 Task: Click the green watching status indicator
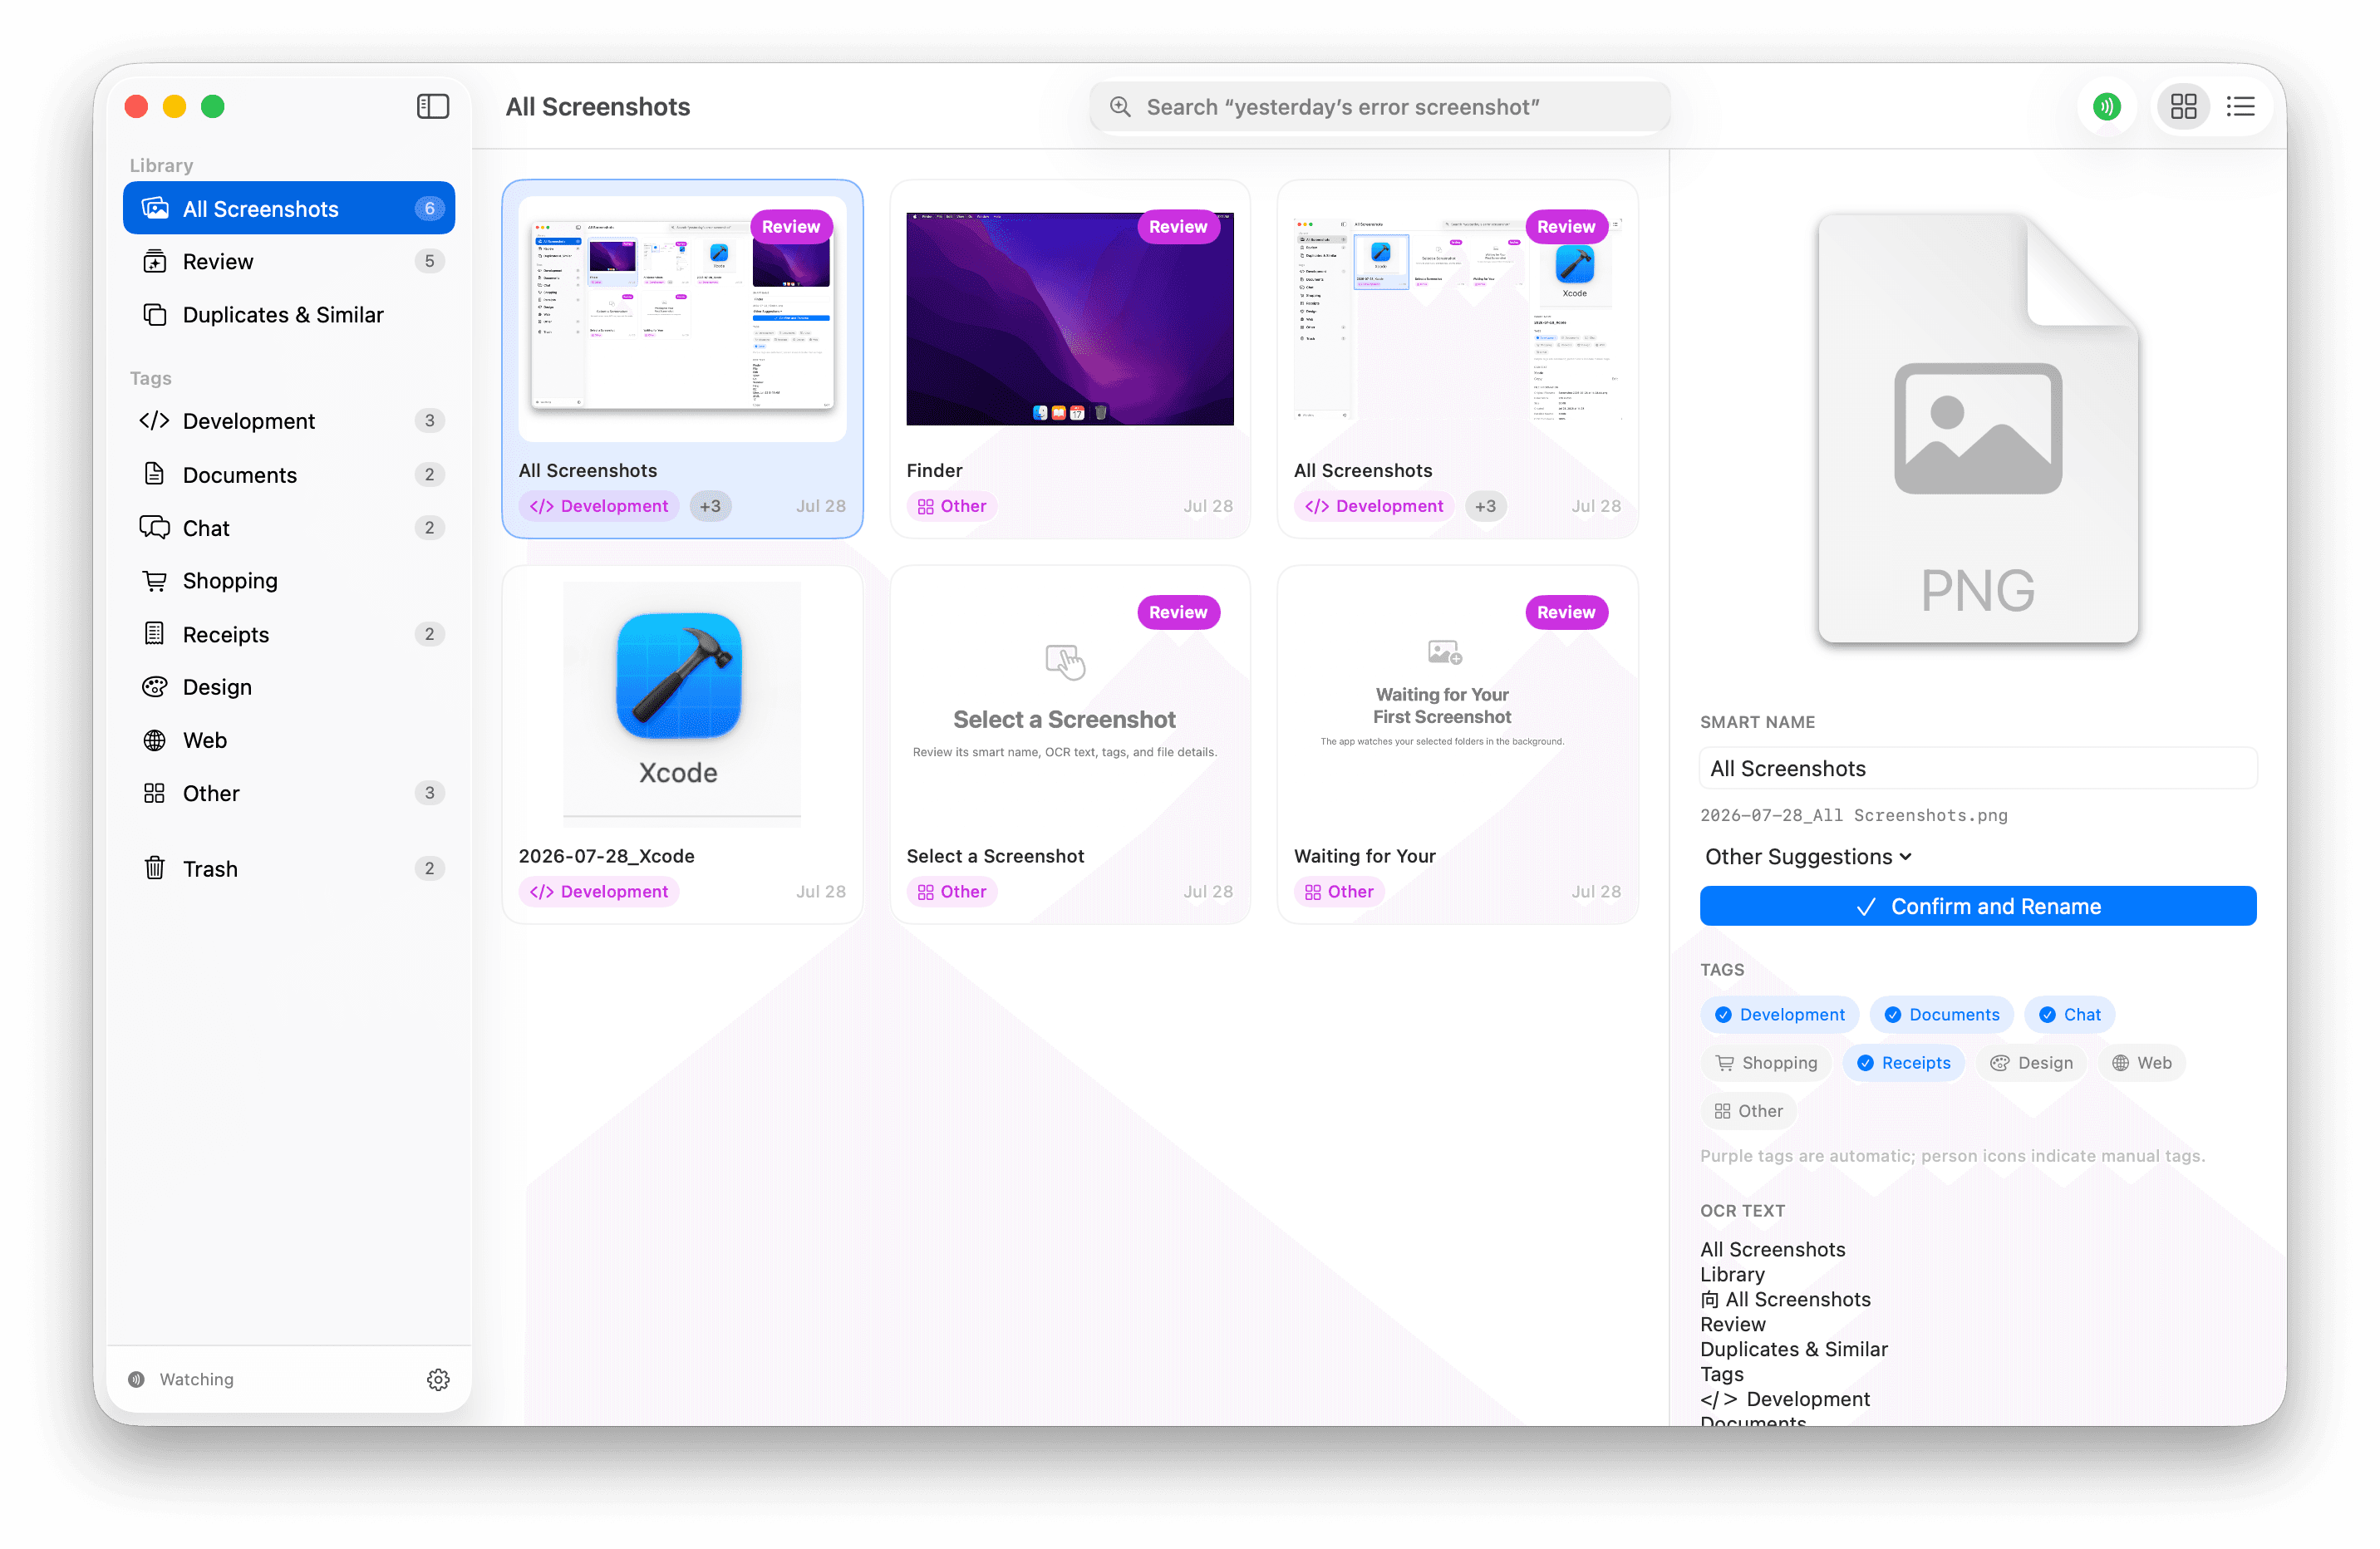tap(2106, 106)
